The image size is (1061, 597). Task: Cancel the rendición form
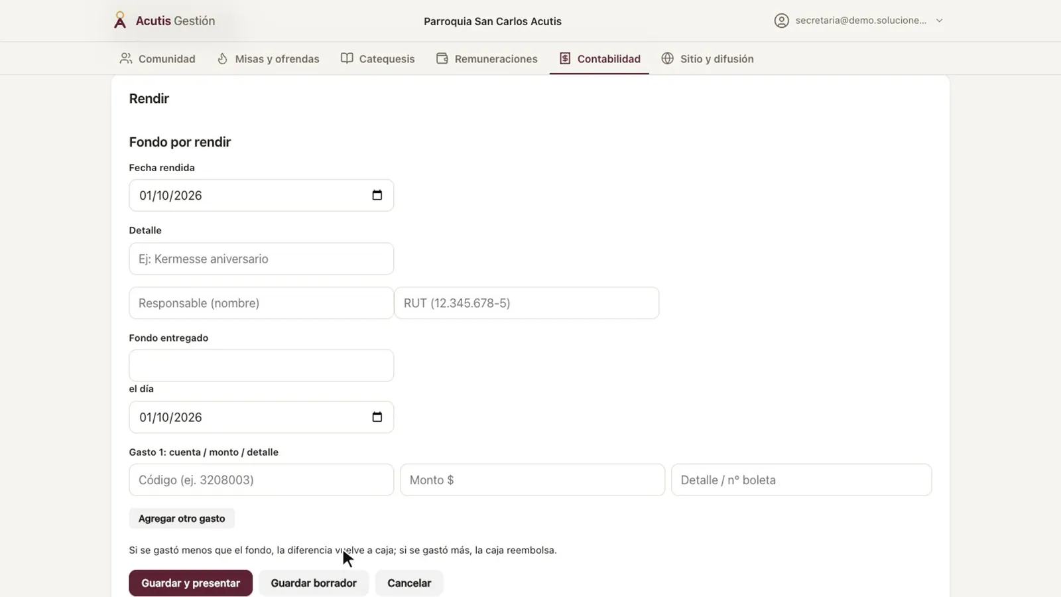pyautogui.click(x=409, y=583)
